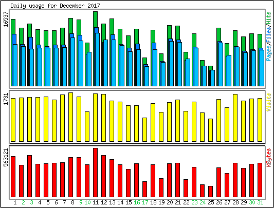
Task: Click the green day 2 axis label
Action: pyautogui.click(x=23, y=202)
